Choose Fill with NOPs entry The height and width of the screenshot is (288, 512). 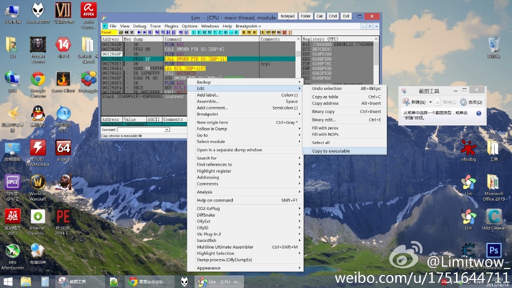(345, 134)
